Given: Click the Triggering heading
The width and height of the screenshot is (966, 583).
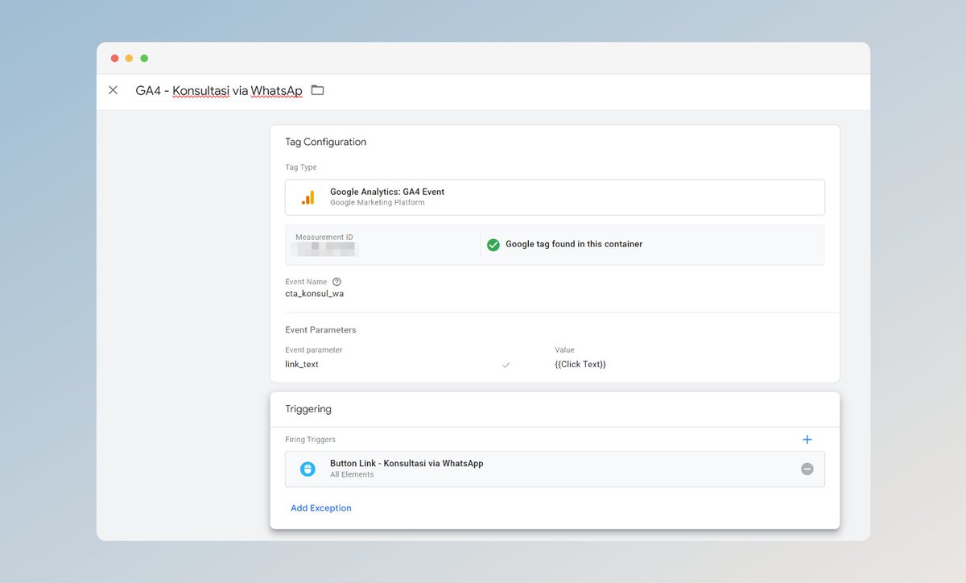Looking at the screenshot, I should pyautogui.click(x=308, y=409).
